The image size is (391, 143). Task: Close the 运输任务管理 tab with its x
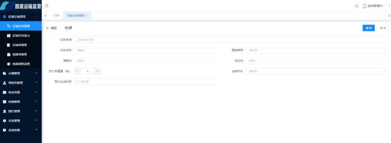(86, 16)
